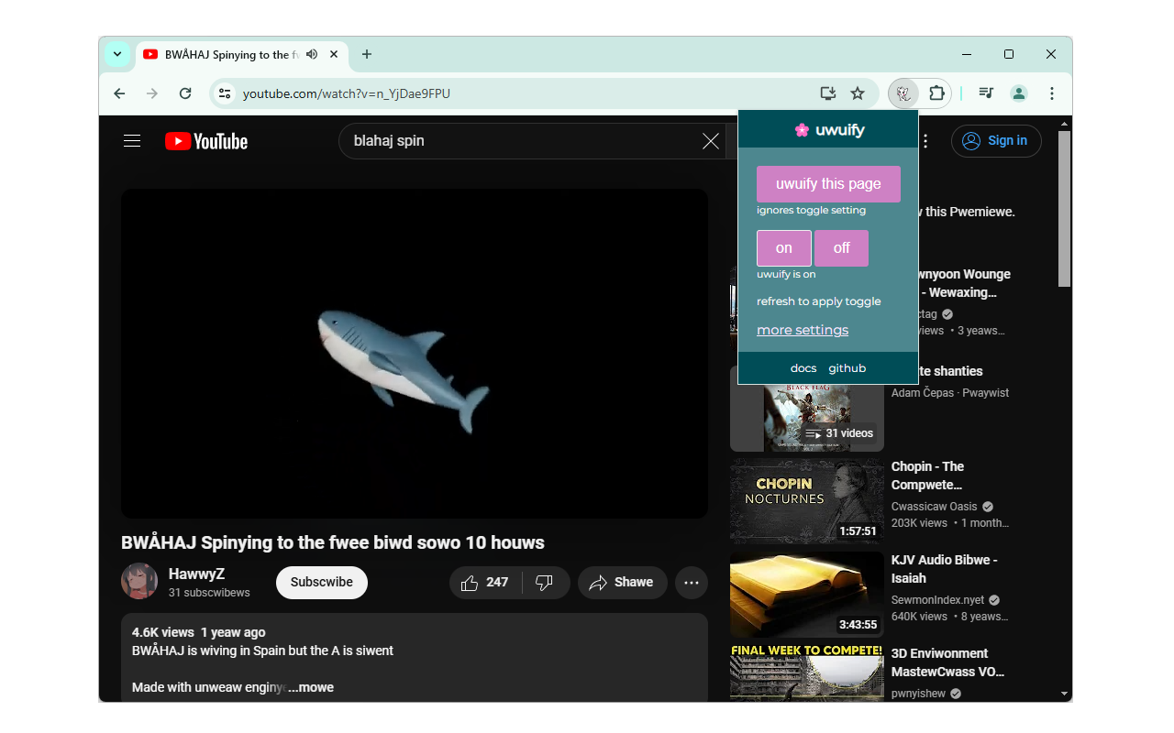The image size is (1174, 733).
Task: Open more actions ellipsis under the video
Action: click(x=692, y=583)
